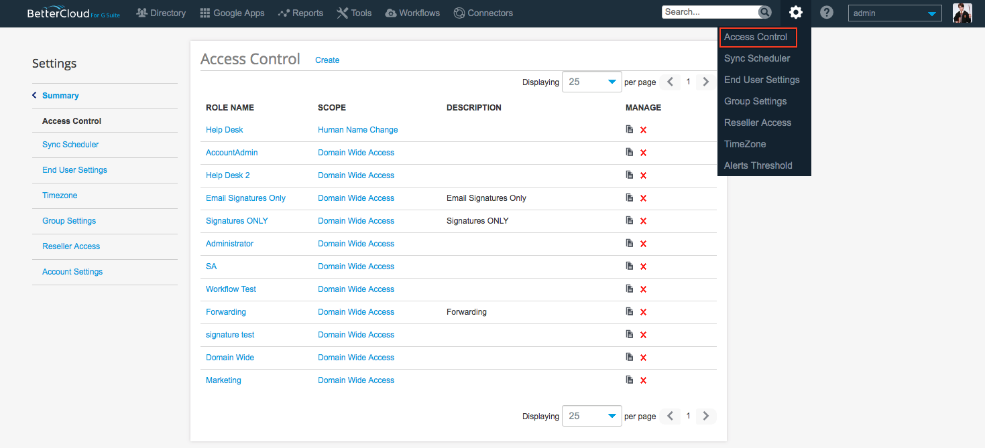
Task: Delete the Workflow Test role
Action: click(643, 289)
